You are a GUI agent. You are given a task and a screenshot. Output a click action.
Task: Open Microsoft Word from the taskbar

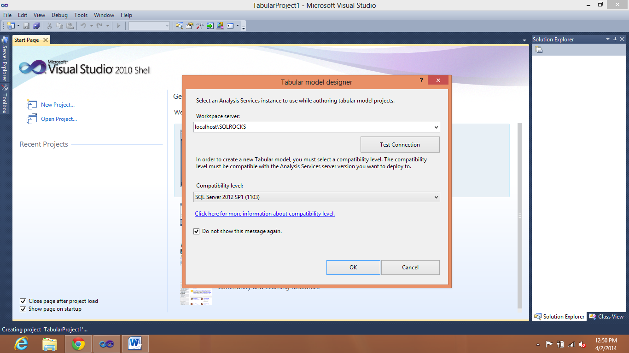[x=135, y=343]
